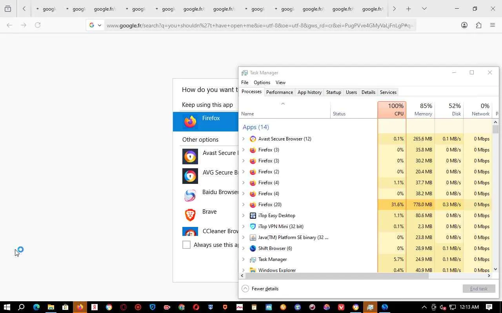Tick the 'Always use this app' checkbox

point(187,245)
